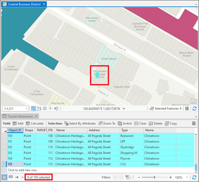Click the north rotation icon in the map toolbar
Viewport: 199px width, 182px height.
click(x=56, y=108)
